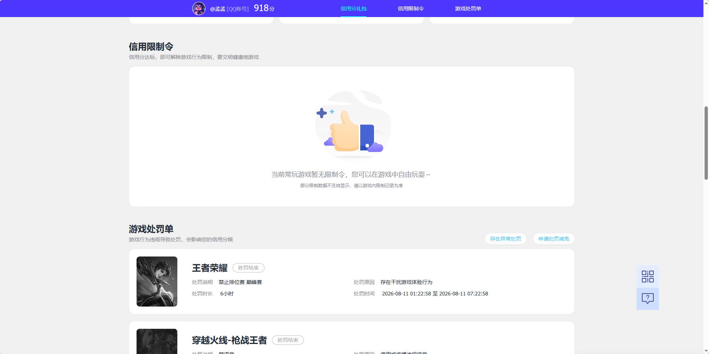Open the QR code floating icon
The height and width of the screenshot is (354, 709).
[x=647, y=277]
